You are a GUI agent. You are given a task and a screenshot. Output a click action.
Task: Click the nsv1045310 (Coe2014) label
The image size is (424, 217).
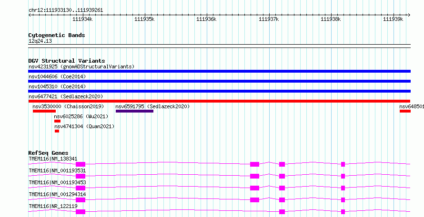pos(57,86)
